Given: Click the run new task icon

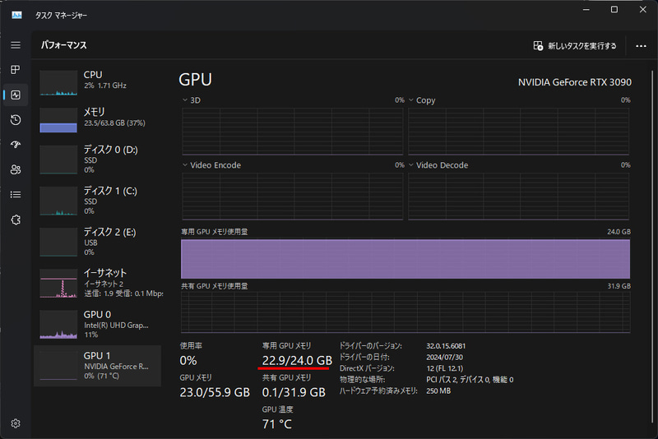Looking at the screenshot, I should 538,46.
